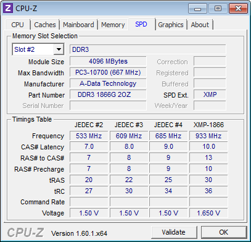Click the 36 tRC value

coord(208,191)
